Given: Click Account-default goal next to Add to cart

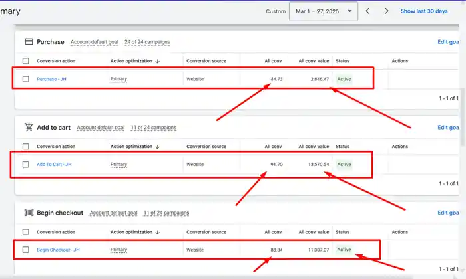Looking at the screenshot, I should [101, 128].
